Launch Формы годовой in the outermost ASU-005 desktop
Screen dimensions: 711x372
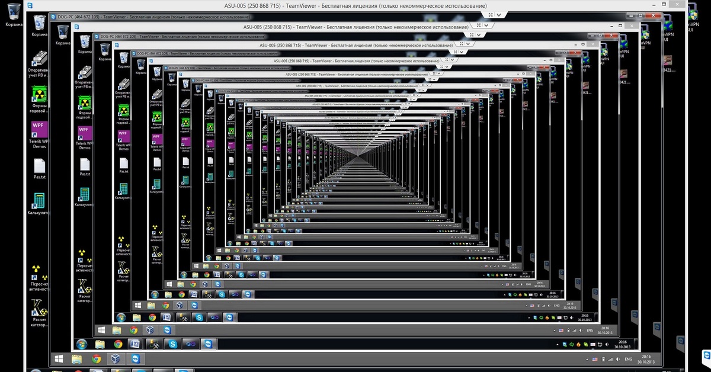point(40,99)
